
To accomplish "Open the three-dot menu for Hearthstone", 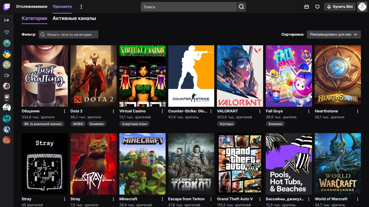I will pyautogui.click(x=358, y=111).
